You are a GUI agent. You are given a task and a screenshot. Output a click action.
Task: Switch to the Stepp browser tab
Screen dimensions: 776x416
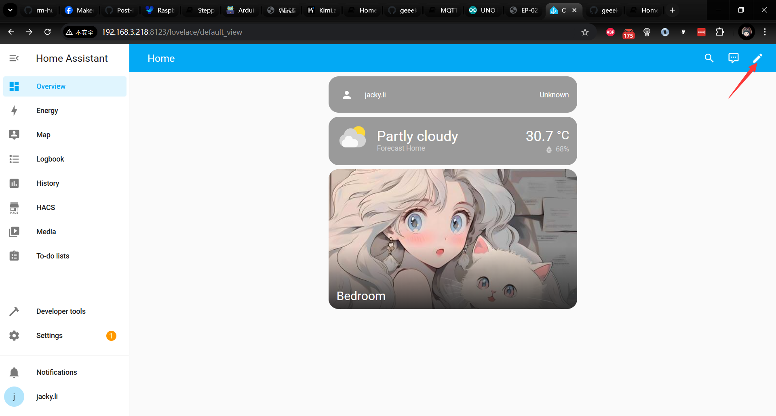[x=200, y=10]
